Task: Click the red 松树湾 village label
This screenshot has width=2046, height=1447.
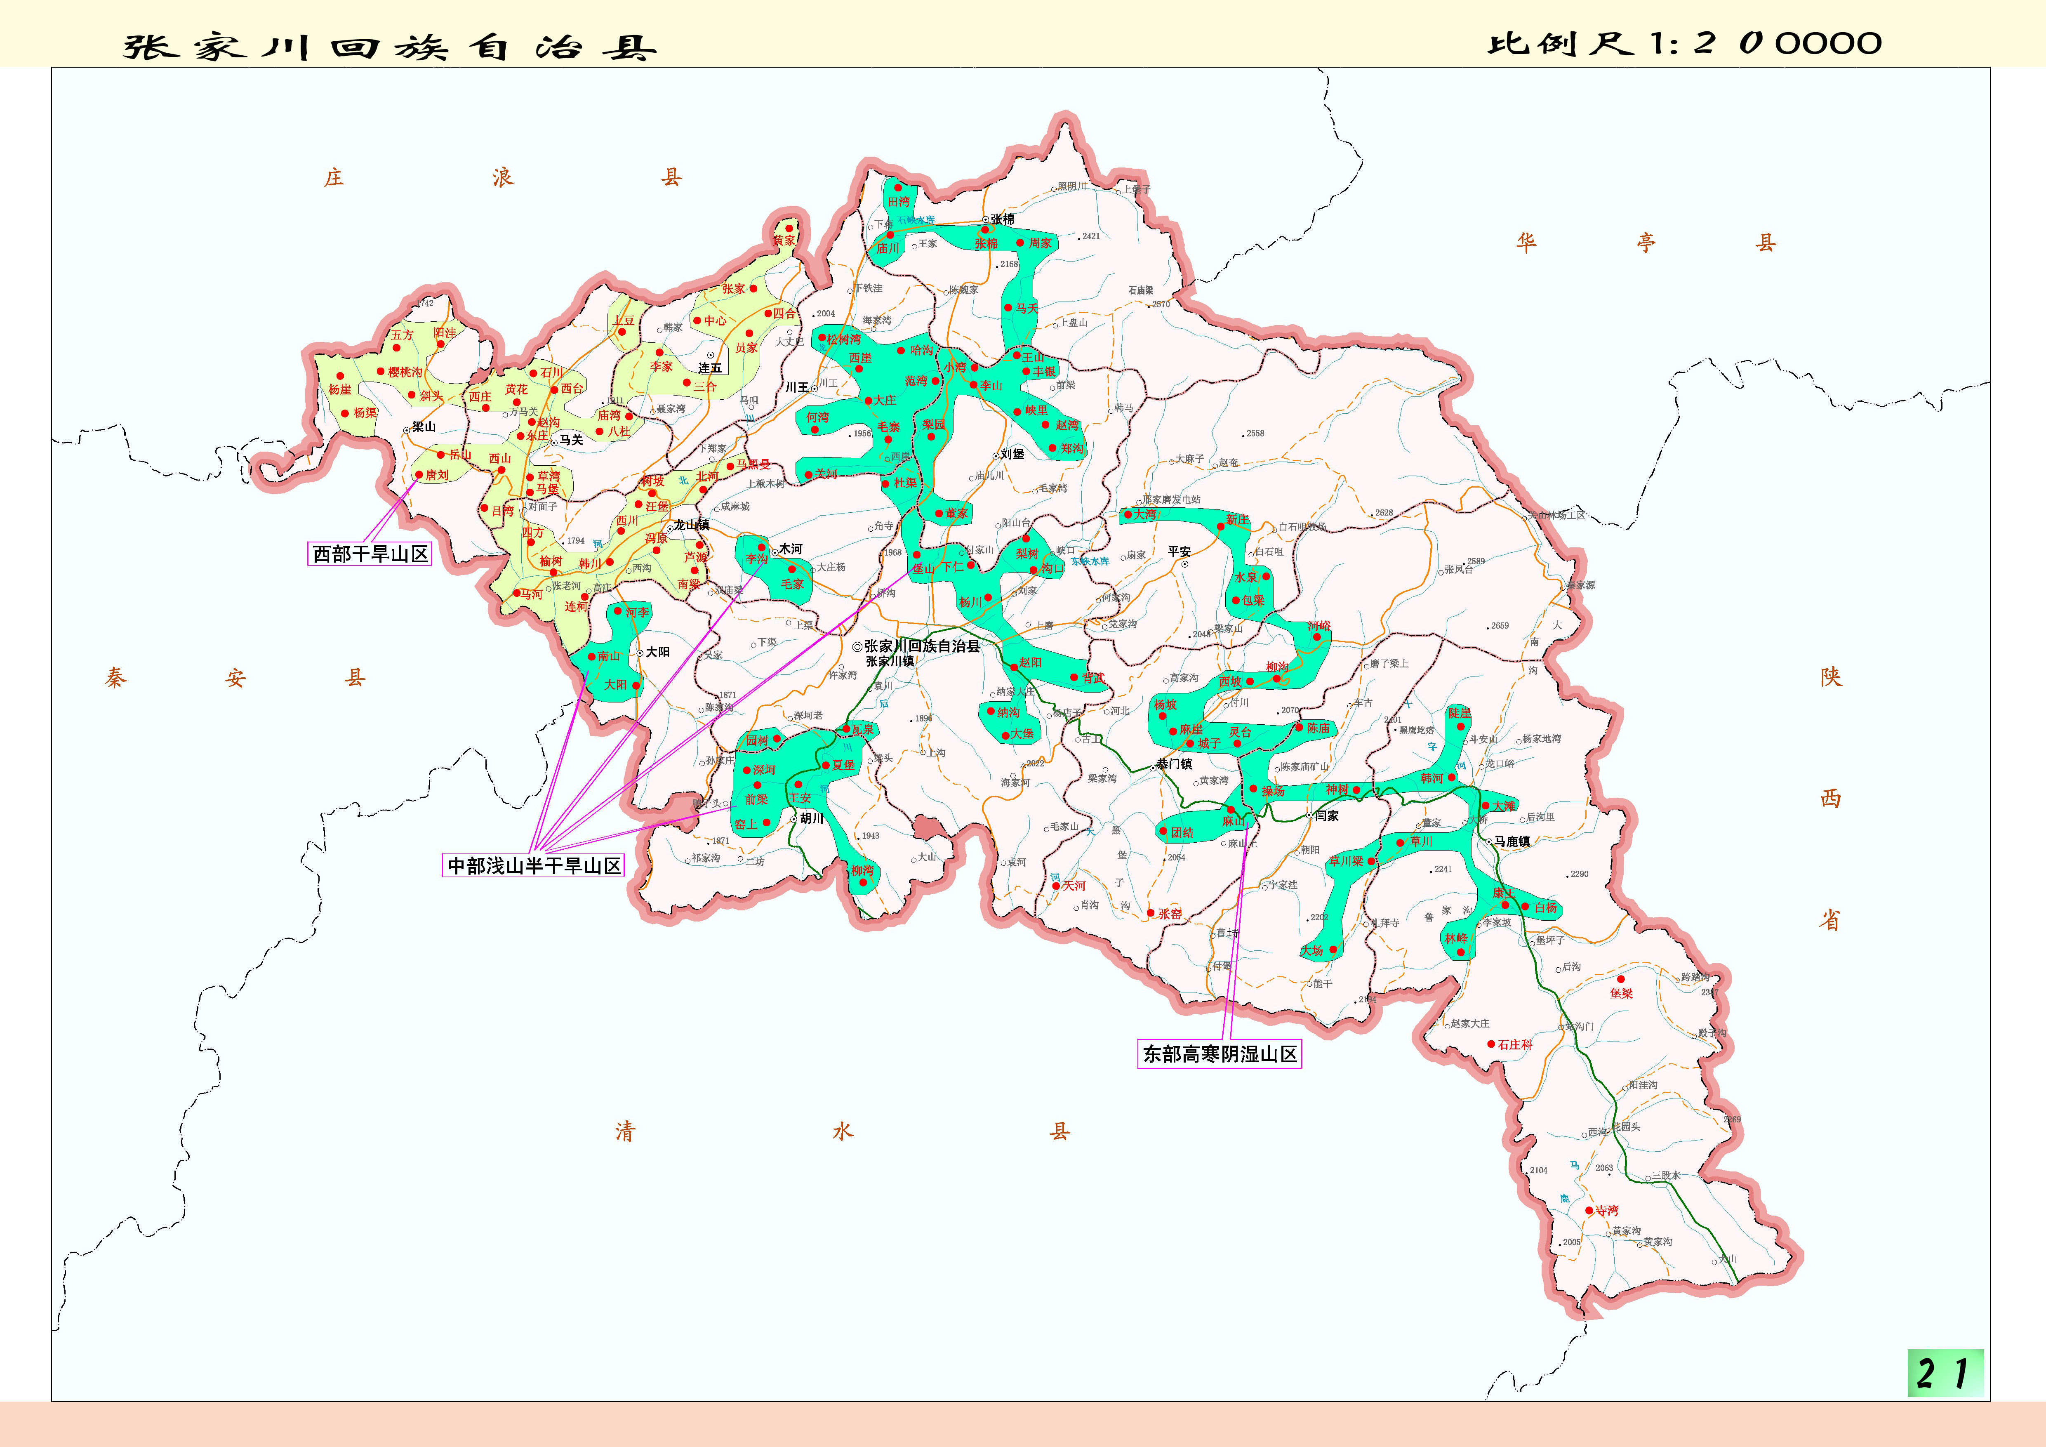Action: click(x=844, y=339)
